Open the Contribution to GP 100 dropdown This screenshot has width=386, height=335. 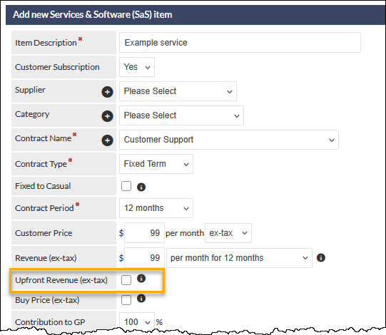137,321
